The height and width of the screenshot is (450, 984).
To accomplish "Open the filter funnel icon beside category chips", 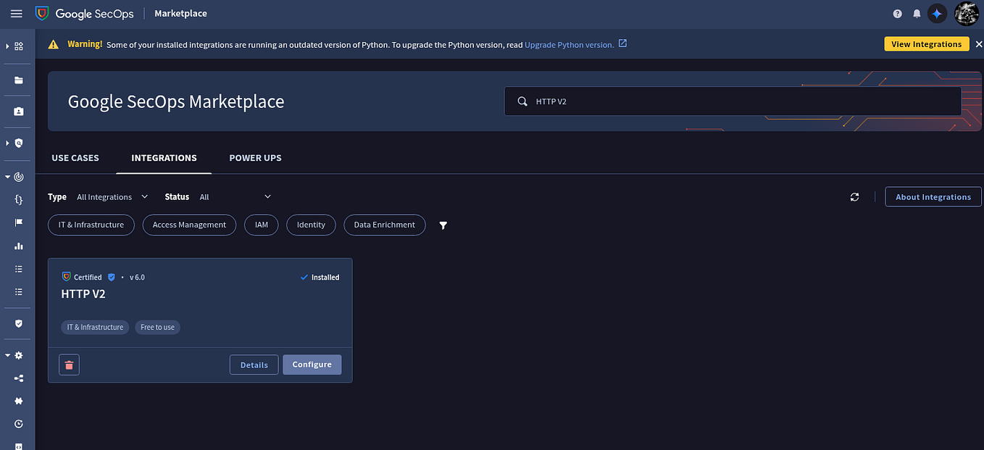I will pos(443,225).
